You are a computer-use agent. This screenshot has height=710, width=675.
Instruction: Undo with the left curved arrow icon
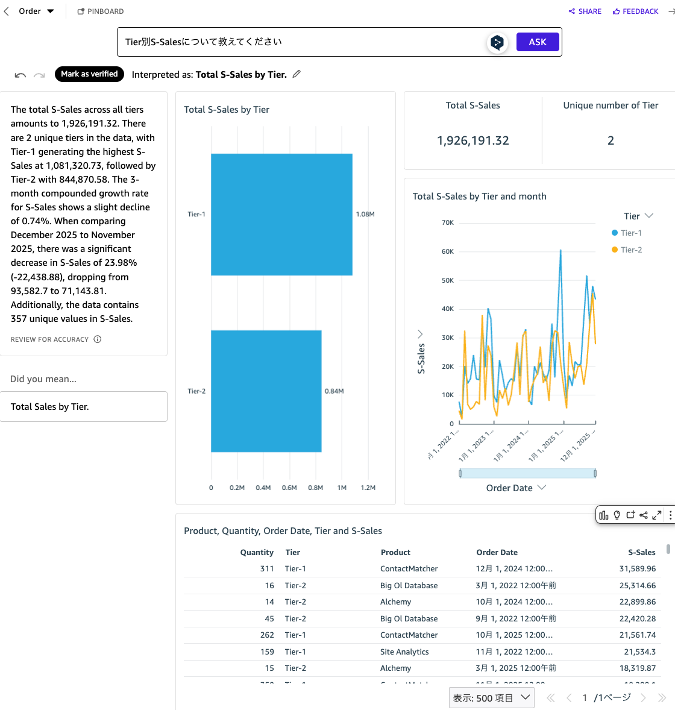pos(20,74)
